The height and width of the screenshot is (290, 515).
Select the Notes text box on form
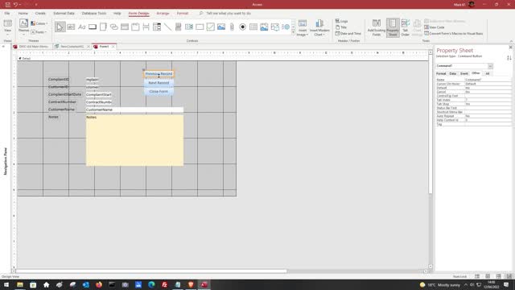(134, 140)
